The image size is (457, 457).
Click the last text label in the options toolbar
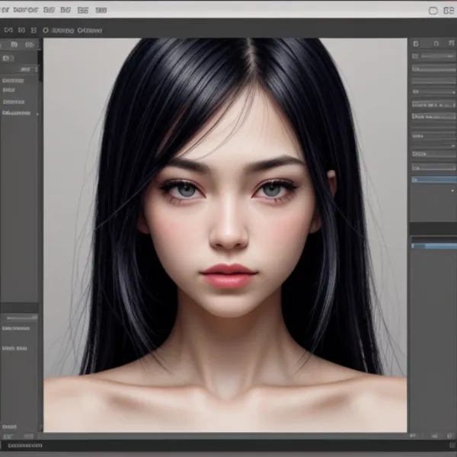[x=90, y=30]
